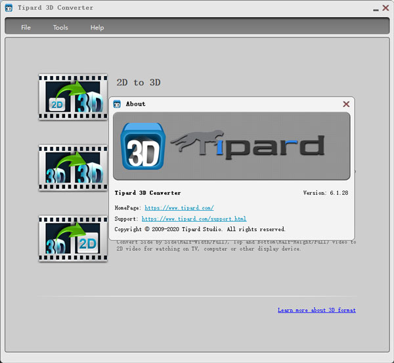Close the About dialog
This screenshot has width=394, height=363.
tap(346, 104)
